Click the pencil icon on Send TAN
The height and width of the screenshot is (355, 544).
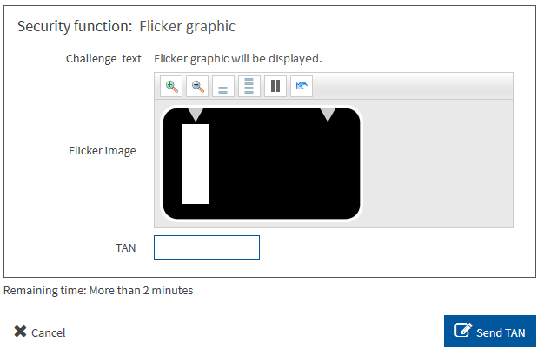pos(463,330)
